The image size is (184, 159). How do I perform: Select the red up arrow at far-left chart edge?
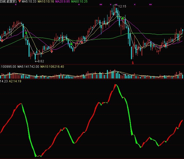[x=2, y=40]
